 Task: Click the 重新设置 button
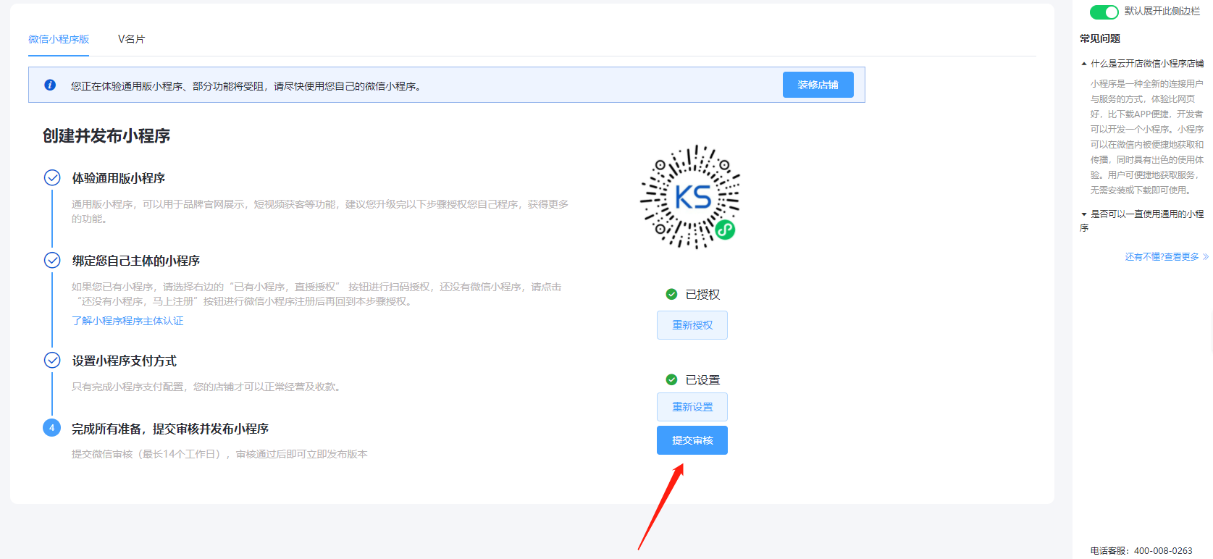pos(692,407)
